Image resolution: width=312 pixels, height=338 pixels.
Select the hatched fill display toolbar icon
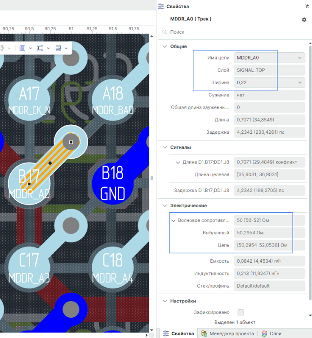pos(22,48)
